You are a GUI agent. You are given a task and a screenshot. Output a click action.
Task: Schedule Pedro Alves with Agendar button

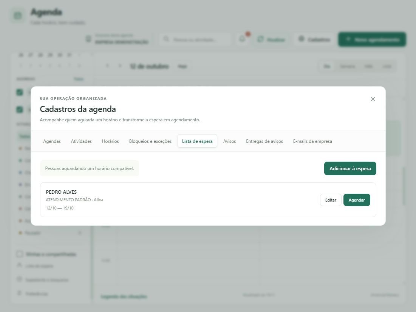pos(357,200)
